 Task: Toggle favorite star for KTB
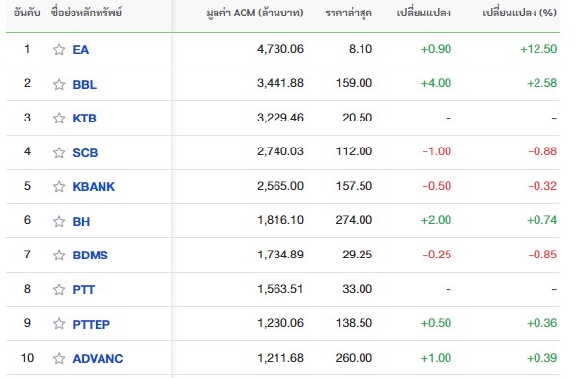(x=59, y=119)
